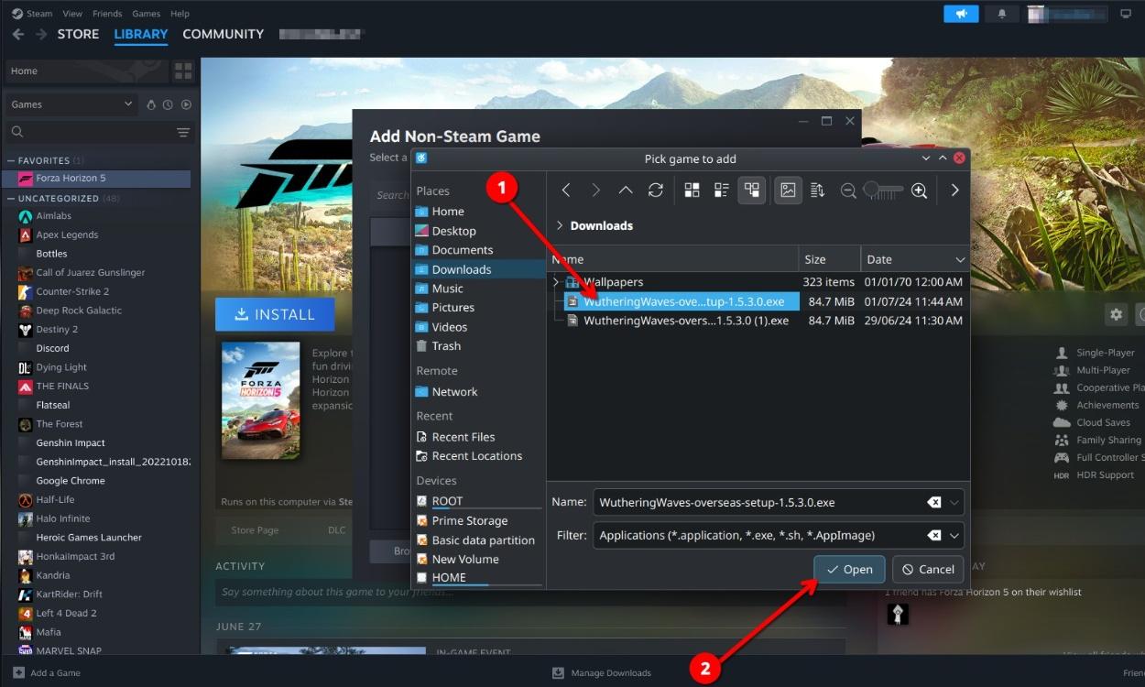Expand the Wallpapers folder tree
1145x687 pixels.
556,282
